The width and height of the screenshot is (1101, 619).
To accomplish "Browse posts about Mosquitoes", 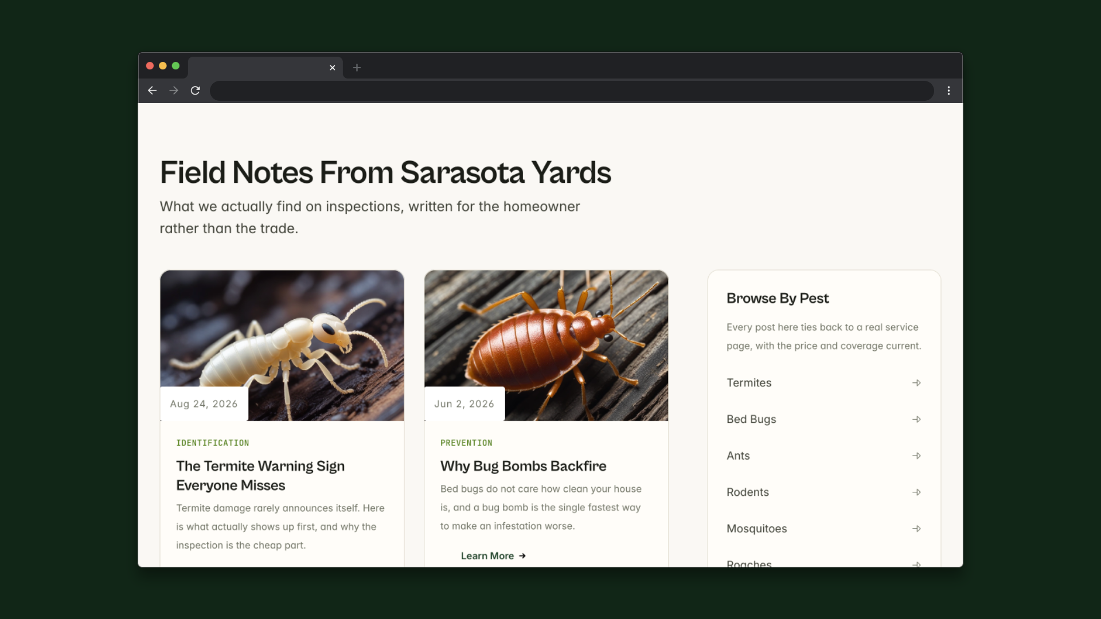I will click(x=824, y=528).
